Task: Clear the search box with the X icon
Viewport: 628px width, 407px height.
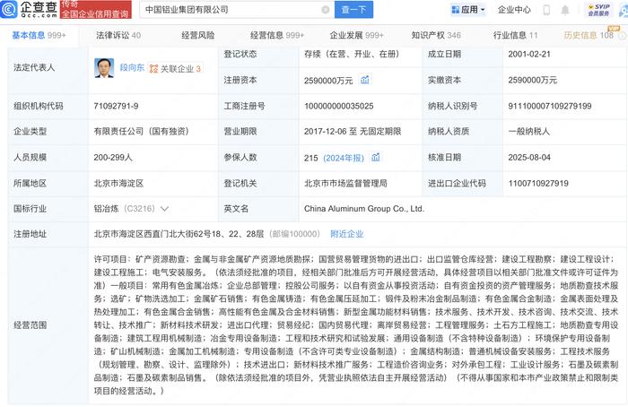Action: point(326,10)
